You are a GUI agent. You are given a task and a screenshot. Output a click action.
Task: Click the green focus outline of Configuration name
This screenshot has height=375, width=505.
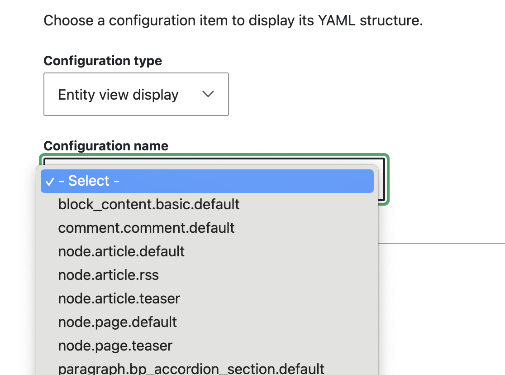tap(388, 181)
